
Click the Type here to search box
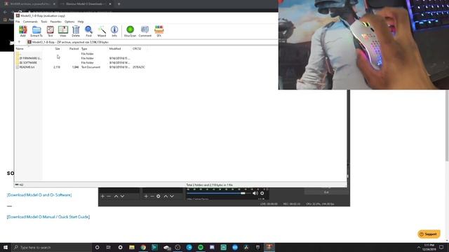[51, 247]
